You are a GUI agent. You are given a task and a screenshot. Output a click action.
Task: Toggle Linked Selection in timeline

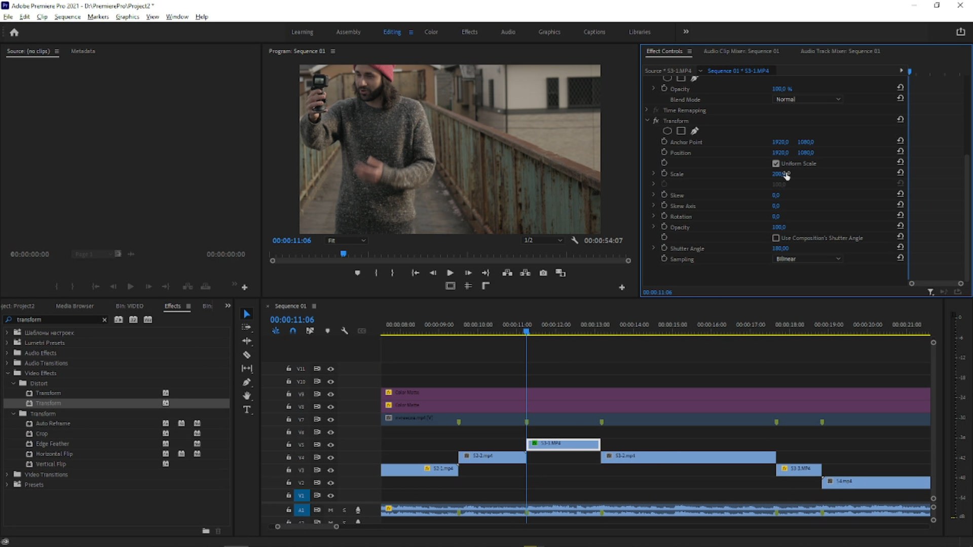[310, 331]
